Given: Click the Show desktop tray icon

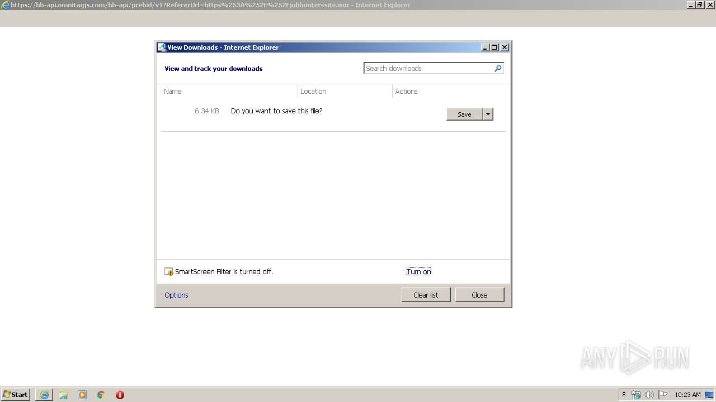Looking at the screenshot, I should 709,395.
